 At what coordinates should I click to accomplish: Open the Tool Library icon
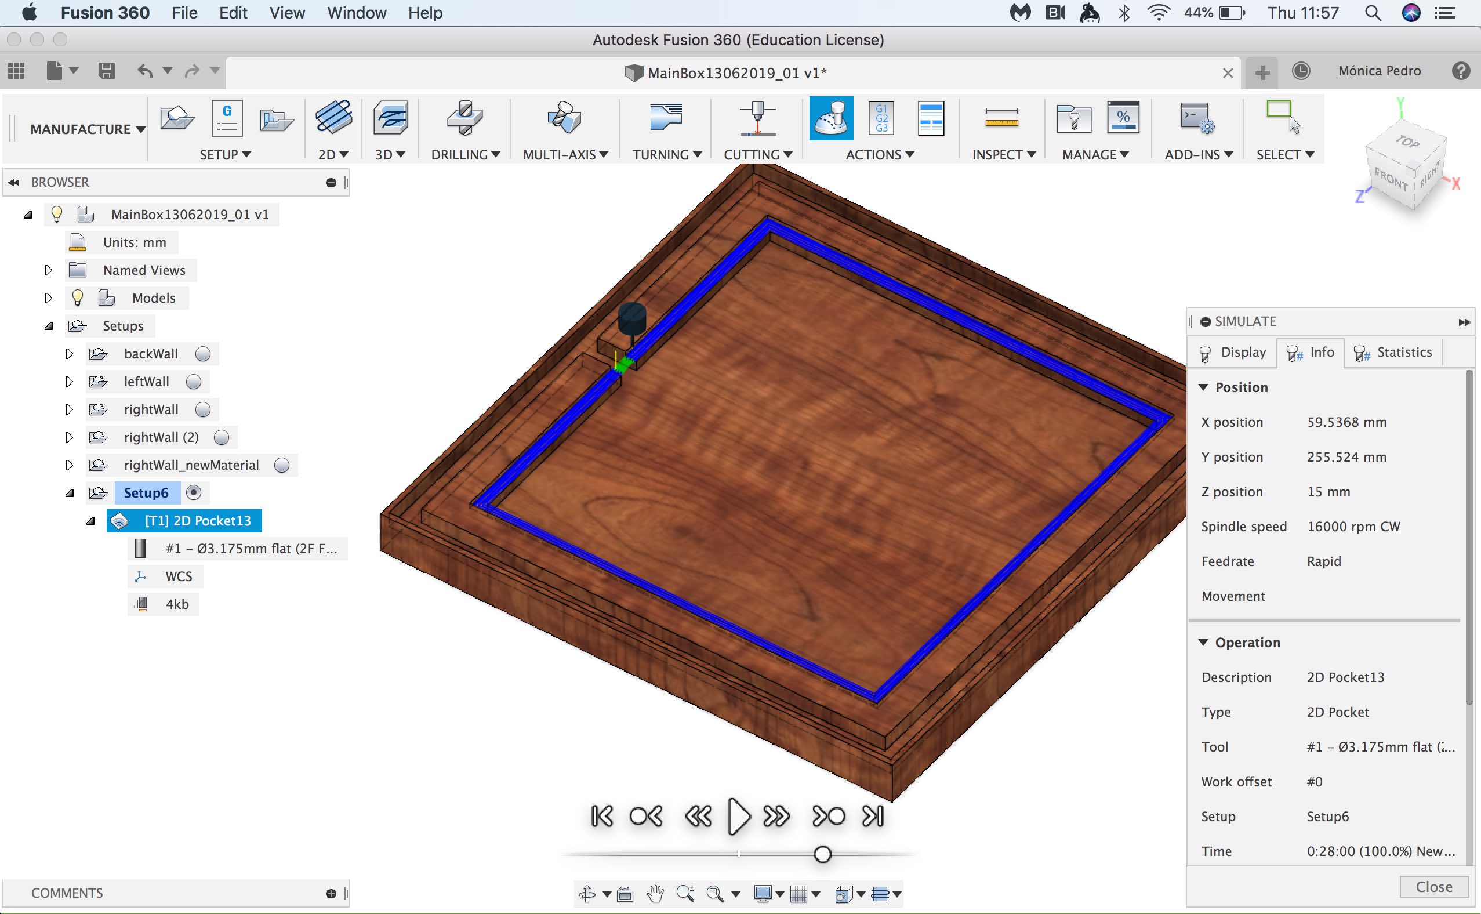pyautogui.click(x=1073, y=118)
